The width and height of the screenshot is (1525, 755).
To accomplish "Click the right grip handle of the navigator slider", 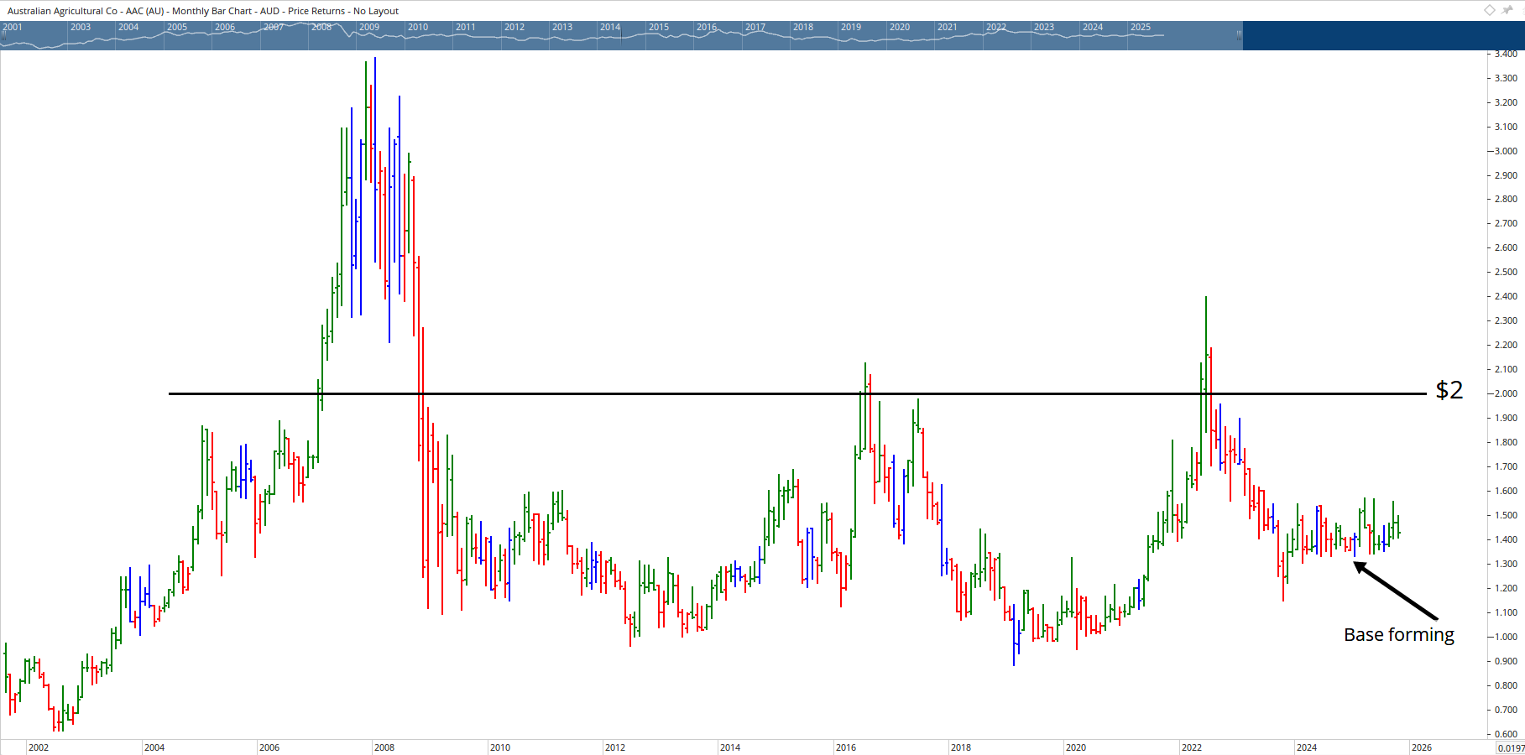I will 1240,35.
